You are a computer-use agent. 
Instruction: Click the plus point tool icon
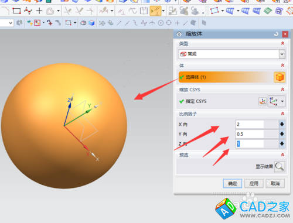[39, 11]
